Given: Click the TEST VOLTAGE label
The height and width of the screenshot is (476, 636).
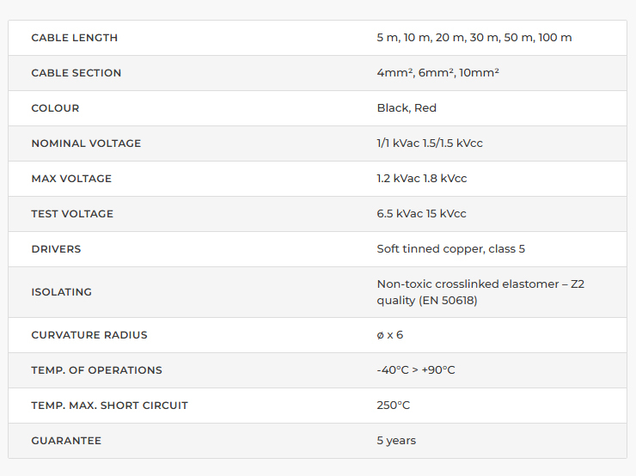Looking at the screenshot, I should (x=72, y=214).
